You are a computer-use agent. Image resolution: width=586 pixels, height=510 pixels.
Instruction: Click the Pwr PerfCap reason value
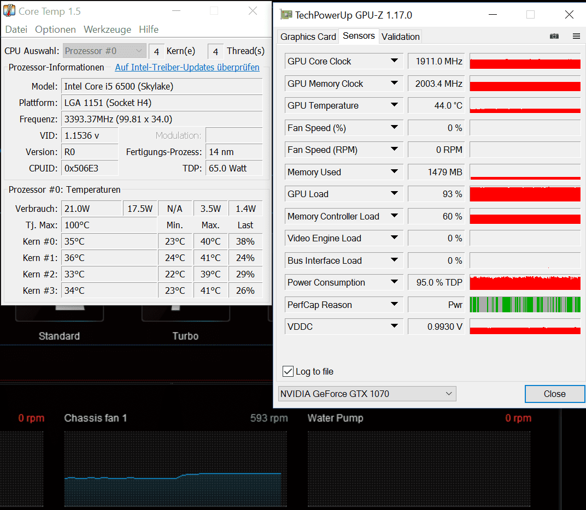(437, 305)
